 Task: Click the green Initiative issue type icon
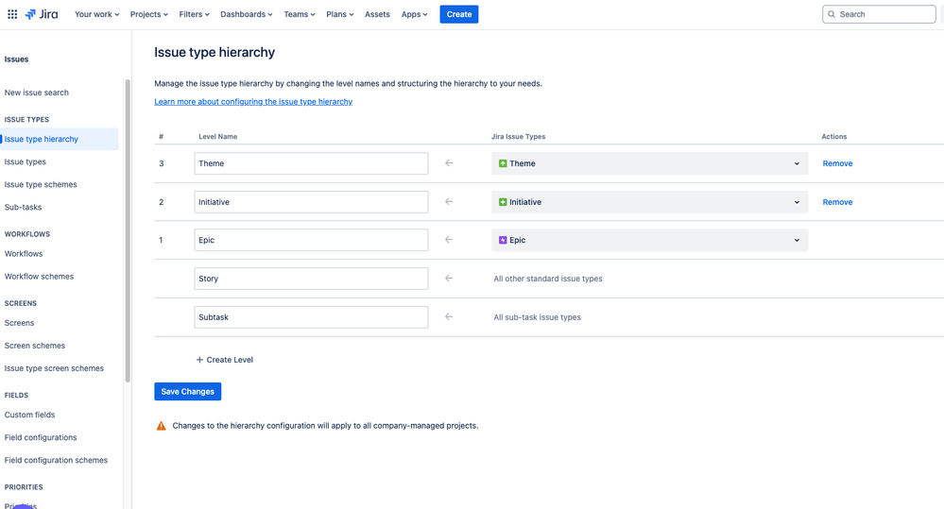tap(503, 202)
